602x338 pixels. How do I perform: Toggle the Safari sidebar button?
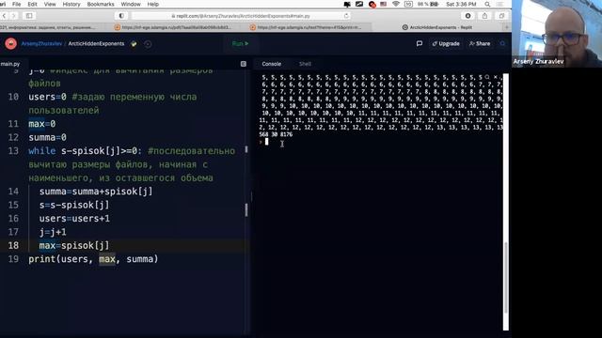click(x=29, y=16)
